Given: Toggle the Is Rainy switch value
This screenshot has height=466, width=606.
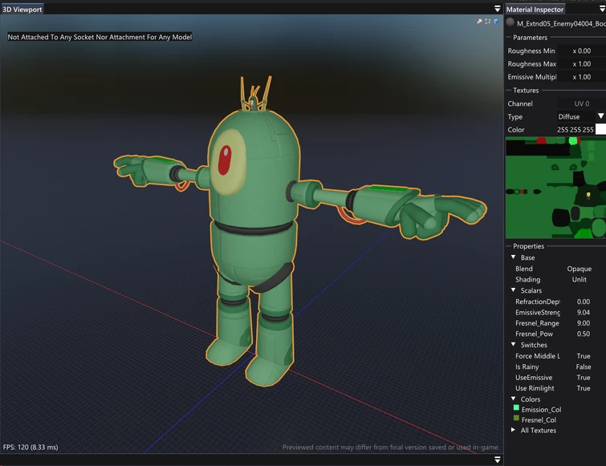Looking at the screenshot, I should (584, 367).
